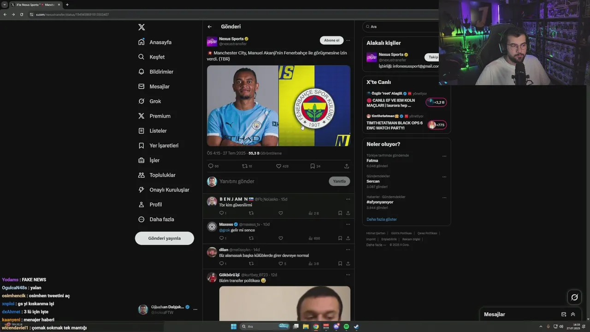Open more options on BENJAMIN's reply

point(348,199)
